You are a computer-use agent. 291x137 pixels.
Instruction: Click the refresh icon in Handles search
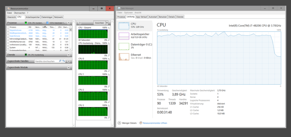click(x=64, y=61)
